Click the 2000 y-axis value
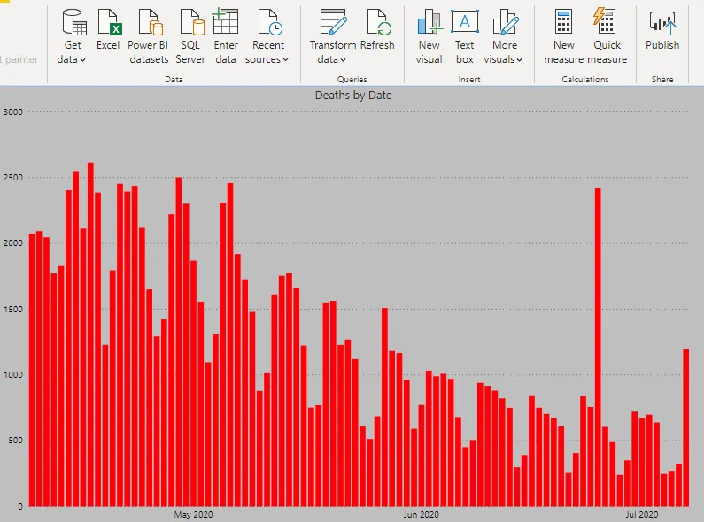704x522 pixels. click(x=13, y=243)
